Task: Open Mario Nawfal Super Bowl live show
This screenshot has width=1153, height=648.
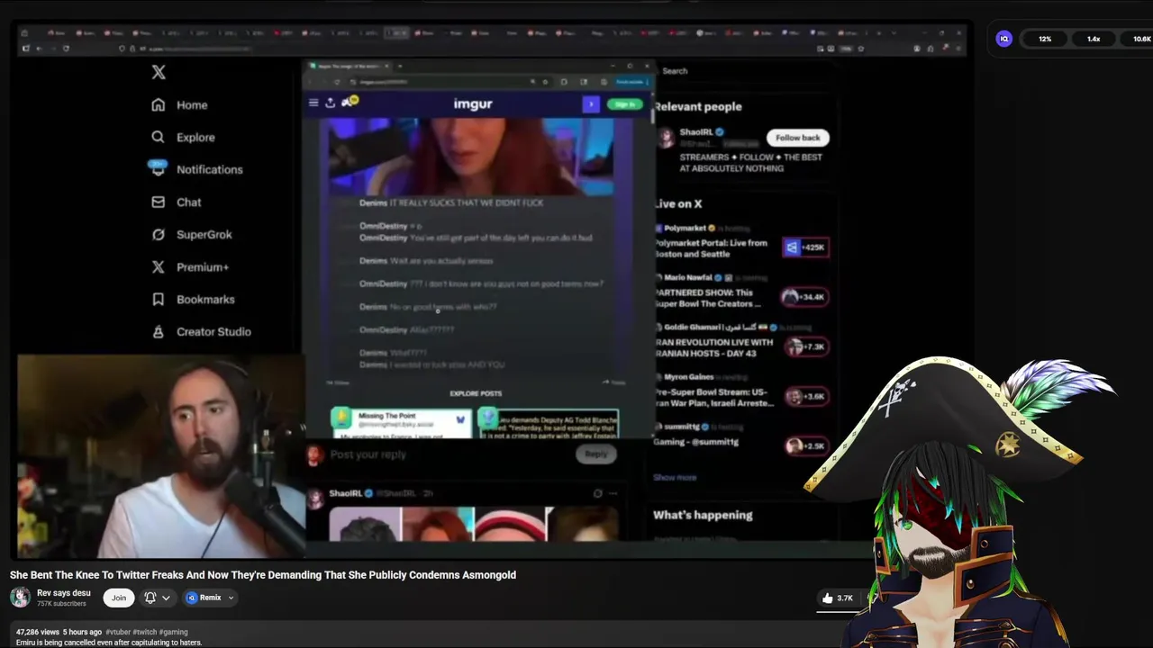Action: click(x=708, y=298)
